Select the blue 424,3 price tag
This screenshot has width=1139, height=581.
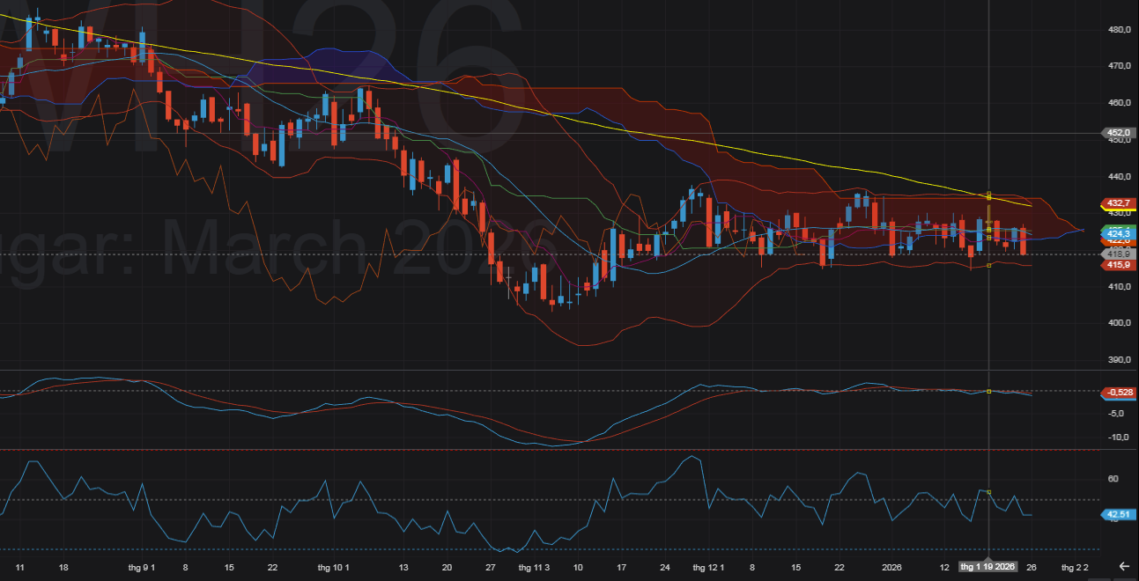pyautogui.click(x=1119, y=232)
